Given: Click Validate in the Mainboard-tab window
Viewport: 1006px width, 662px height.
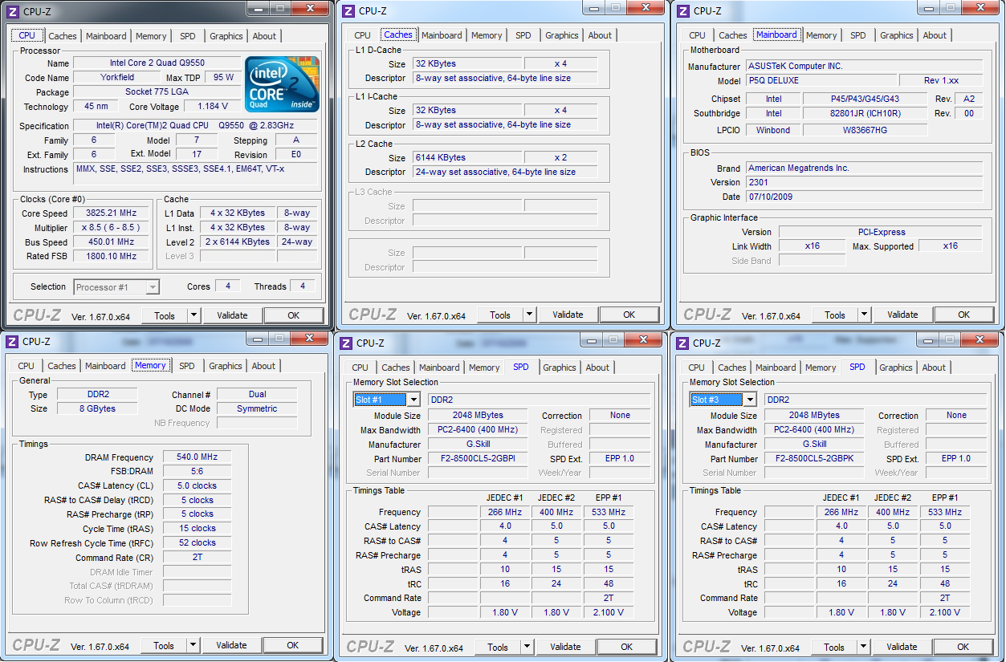Looking at the screenshot, I should coord(902,315).
